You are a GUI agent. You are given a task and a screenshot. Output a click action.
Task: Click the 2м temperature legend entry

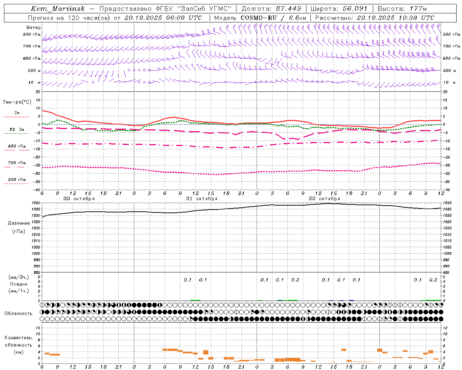click(x=17, y=113)
